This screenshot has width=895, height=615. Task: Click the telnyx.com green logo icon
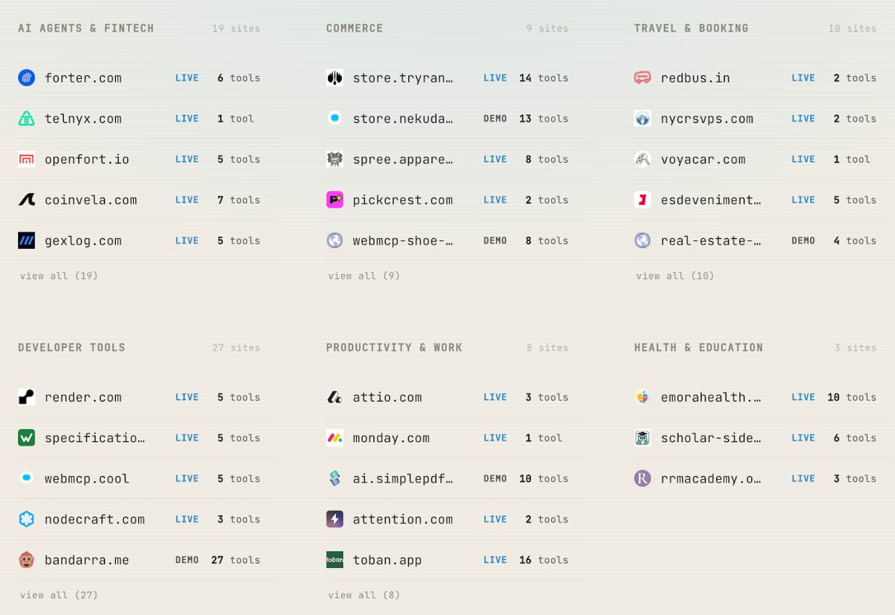click(27, 119)
